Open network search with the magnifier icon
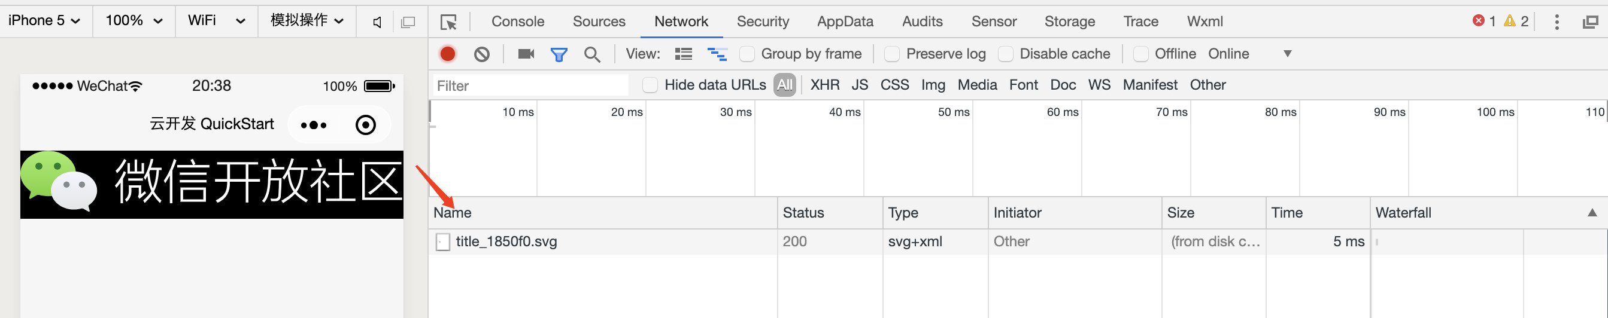The image size is (1608, 318). click(x=591, y=55)
